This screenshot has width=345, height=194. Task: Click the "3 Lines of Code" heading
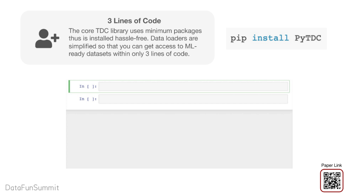point(134,21)
